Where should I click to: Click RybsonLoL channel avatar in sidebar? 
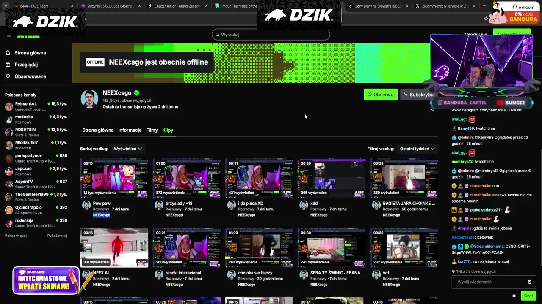point(9,106)
